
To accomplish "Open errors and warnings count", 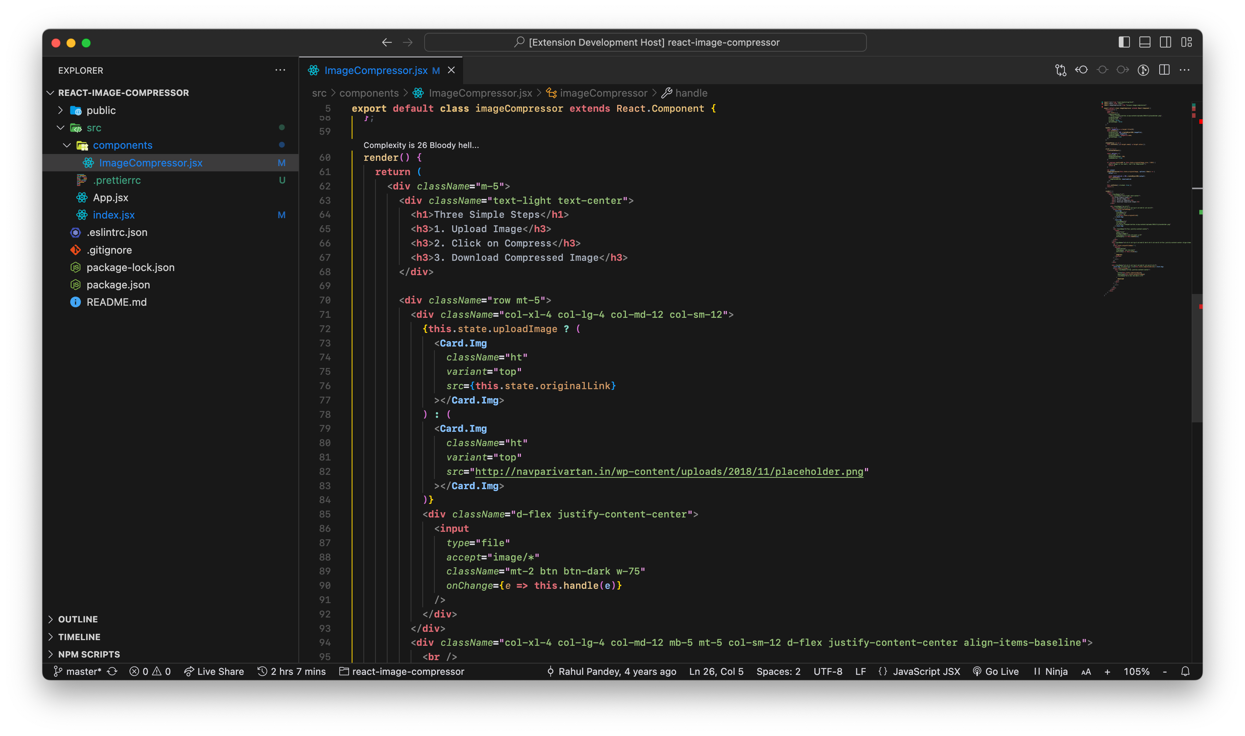I will pyautogui.click(x=150, y=671).
